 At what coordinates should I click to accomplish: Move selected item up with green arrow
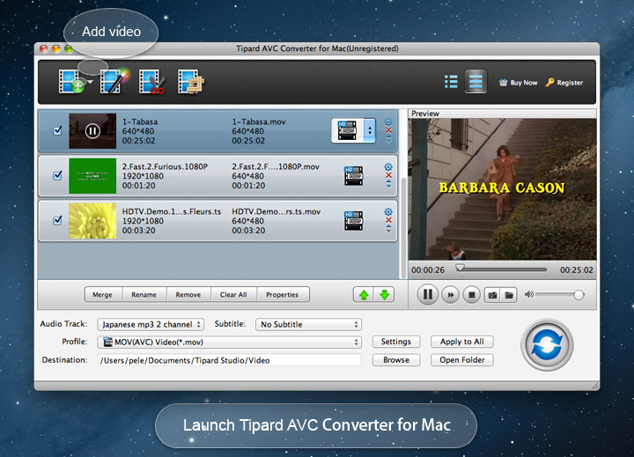pos(364,295)
